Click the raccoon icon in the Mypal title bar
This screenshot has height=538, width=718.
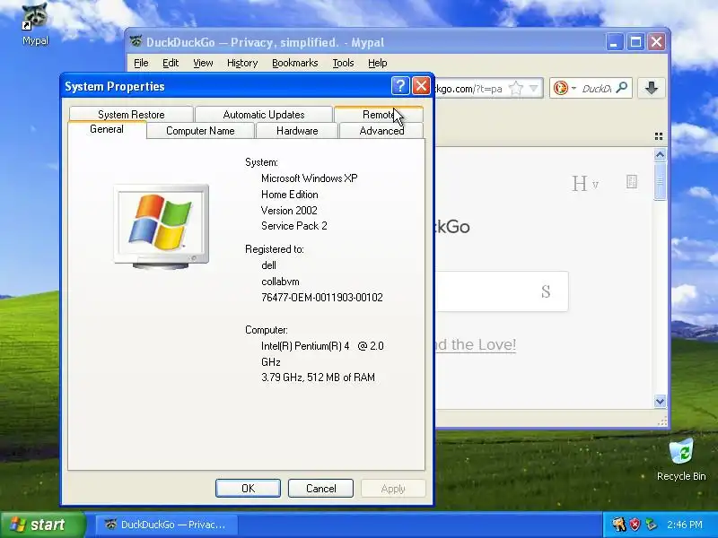point(136,41)
